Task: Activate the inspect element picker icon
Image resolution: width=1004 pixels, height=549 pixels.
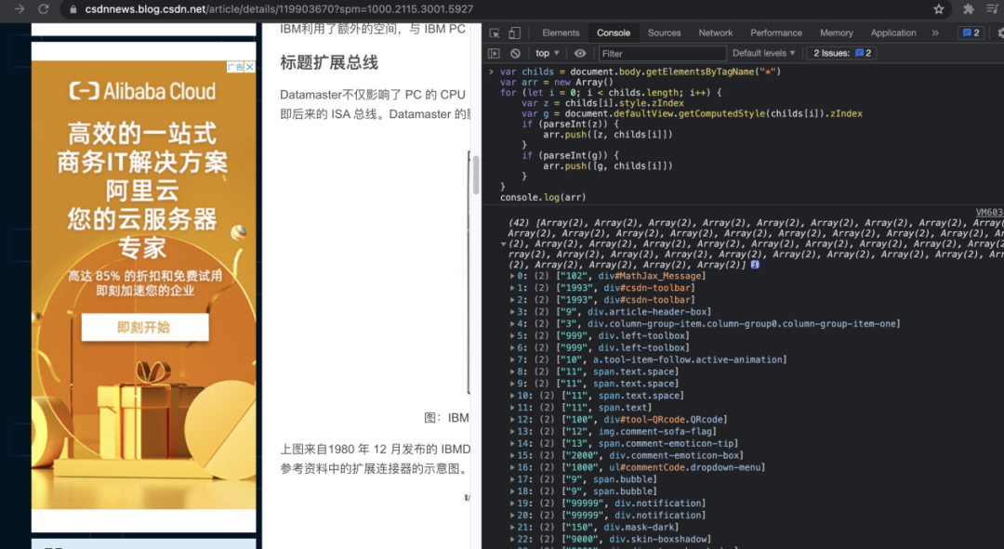Action: [495, 33]
